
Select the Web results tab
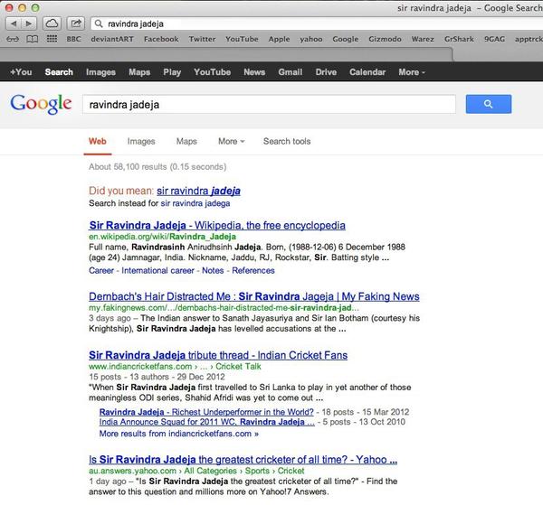tap(98, 141)
